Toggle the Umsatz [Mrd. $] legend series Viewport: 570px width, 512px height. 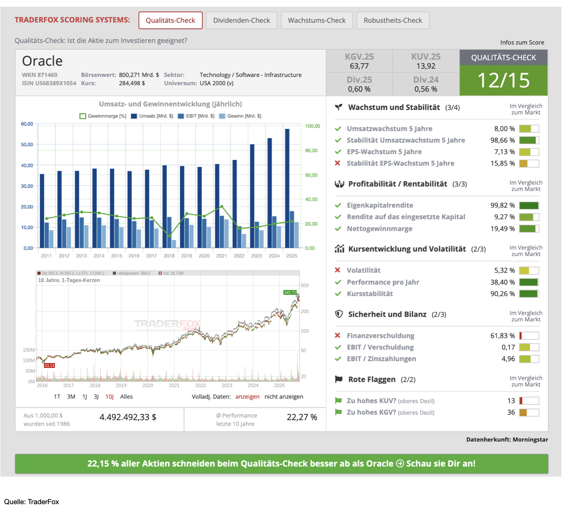(x=152, y=116)
